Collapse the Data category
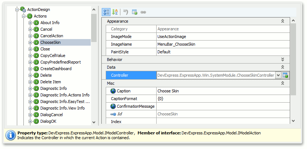 tap(282, 67)
